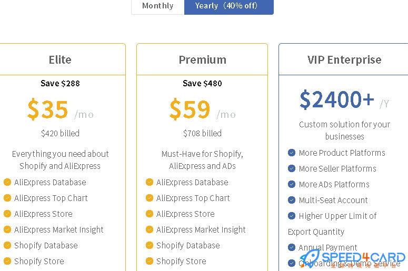
Task: Click Premium plan AliExpress Store checkmark icon
Action: pyautogui.click(x=150, y=214)
